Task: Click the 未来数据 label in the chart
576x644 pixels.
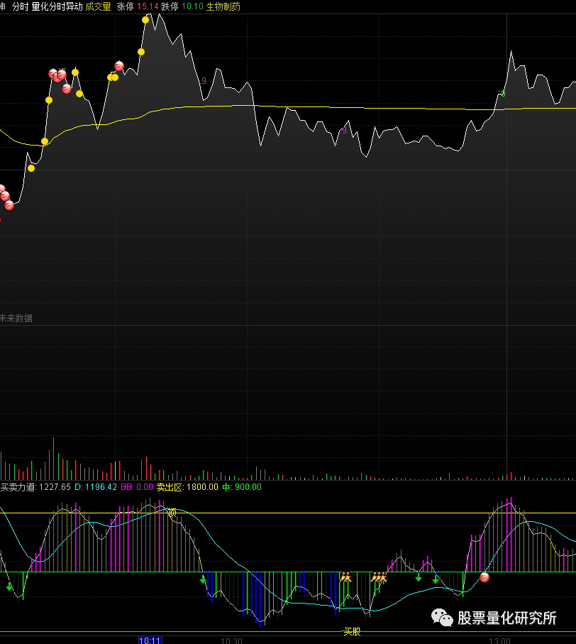Action: pos(16,318)
